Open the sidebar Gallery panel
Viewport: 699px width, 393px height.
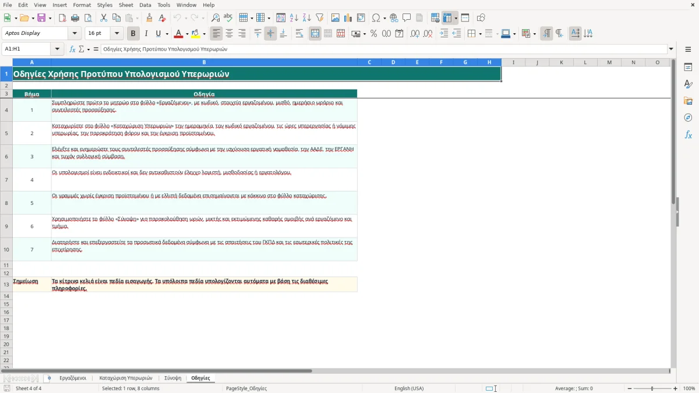[688, 101]
